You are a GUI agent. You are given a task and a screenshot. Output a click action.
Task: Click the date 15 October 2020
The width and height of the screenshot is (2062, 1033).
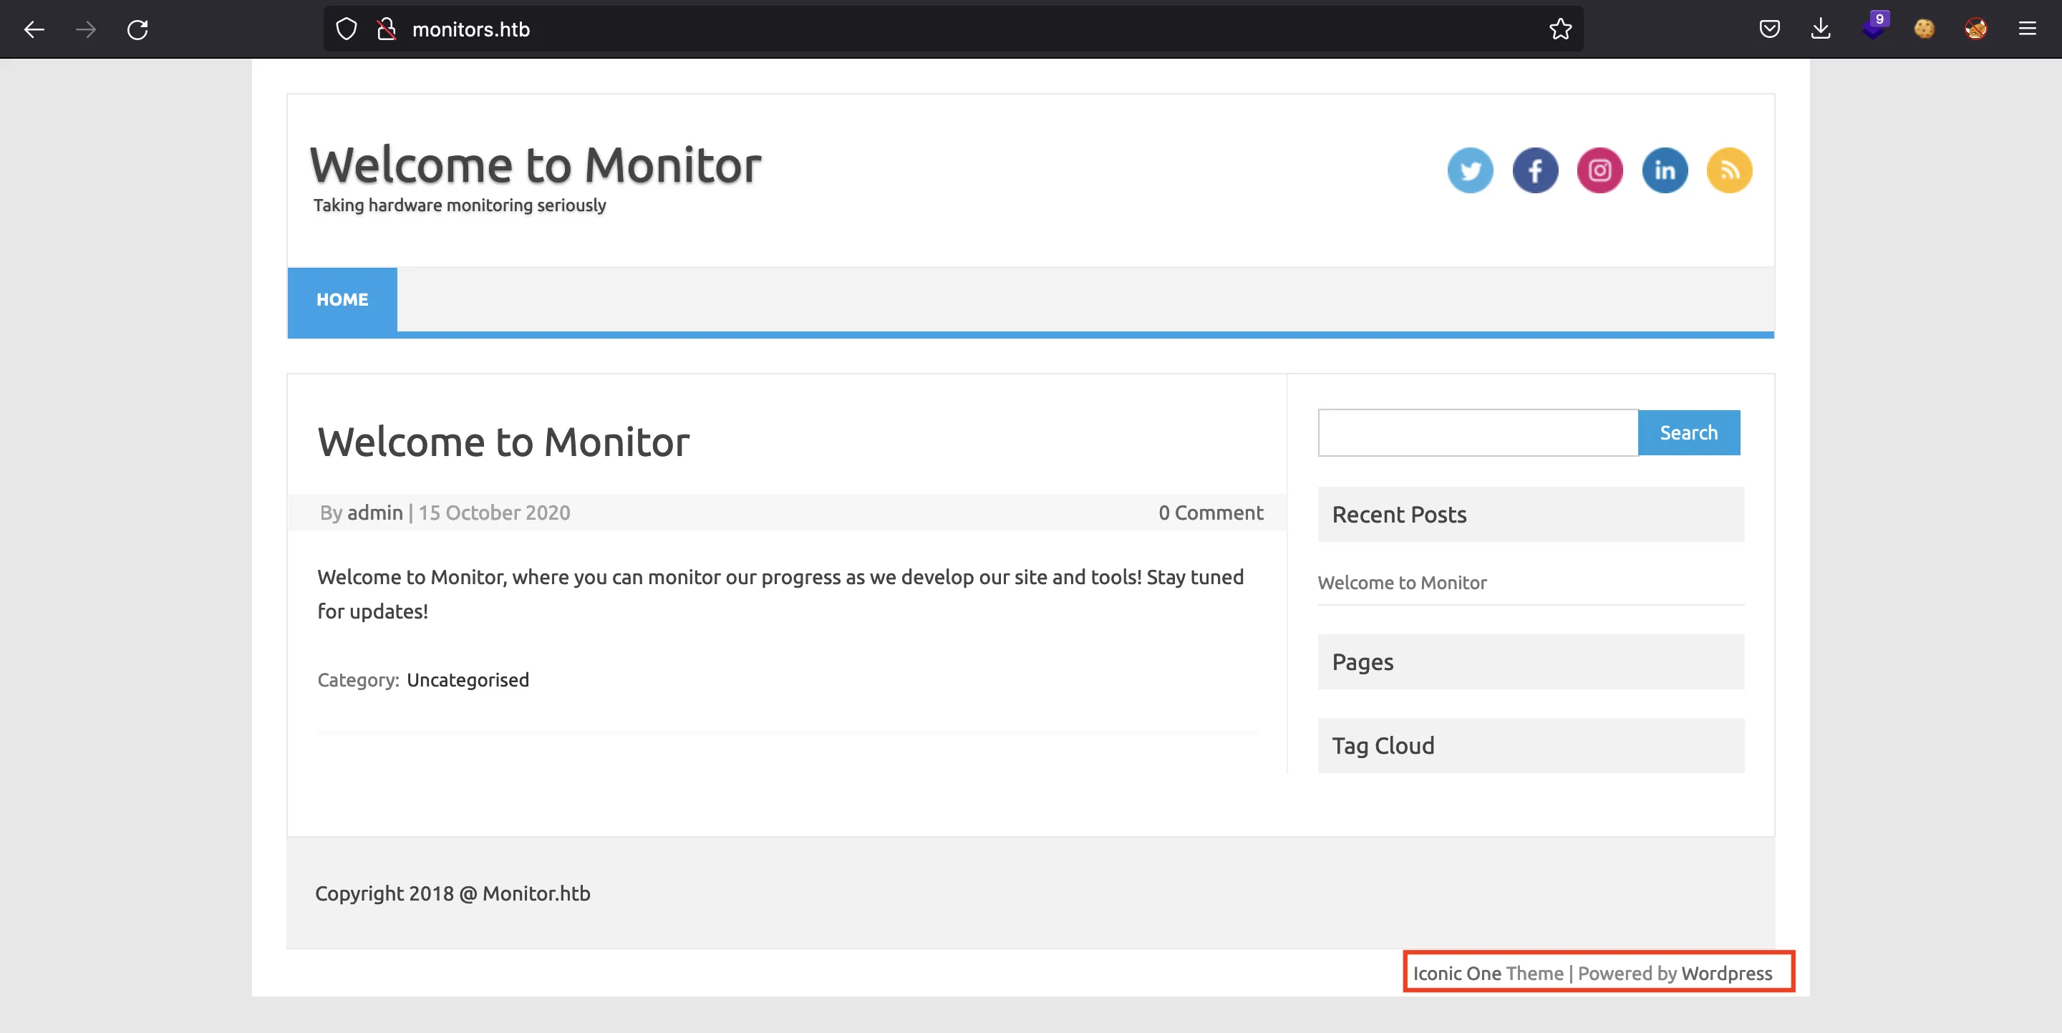pos(494,513)
